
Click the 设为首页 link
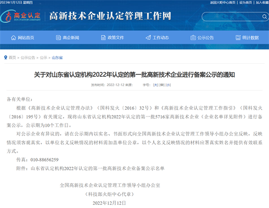coord(246,2)
